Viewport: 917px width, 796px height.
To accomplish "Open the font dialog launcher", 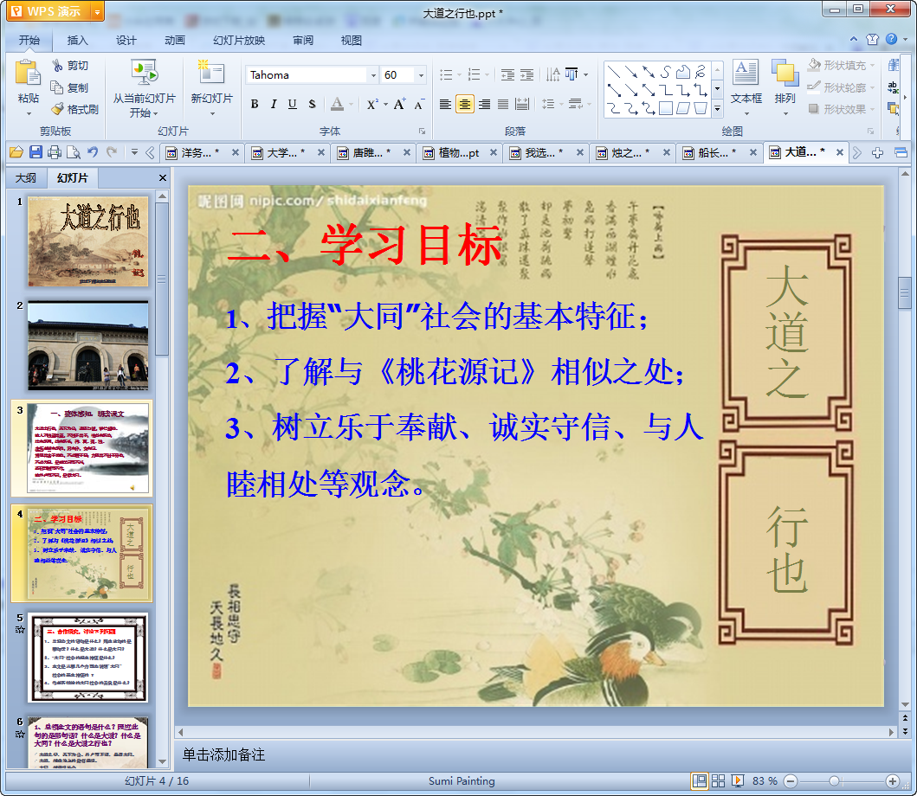I will (x=422, y=131).
